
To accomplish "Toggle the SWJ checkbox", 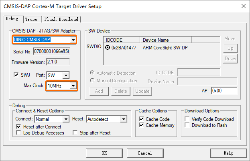I will [16, 75].
